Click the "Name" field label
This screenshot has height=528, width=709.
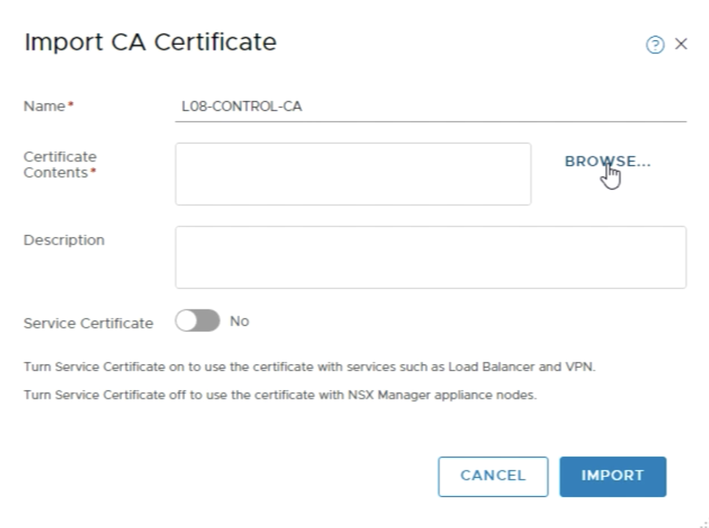tap(44, 106)
